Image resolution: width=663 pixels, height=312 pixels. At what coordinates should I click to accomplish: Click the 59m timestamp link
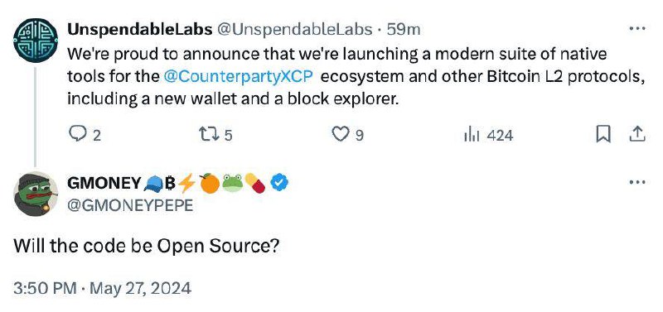(404, 29)
